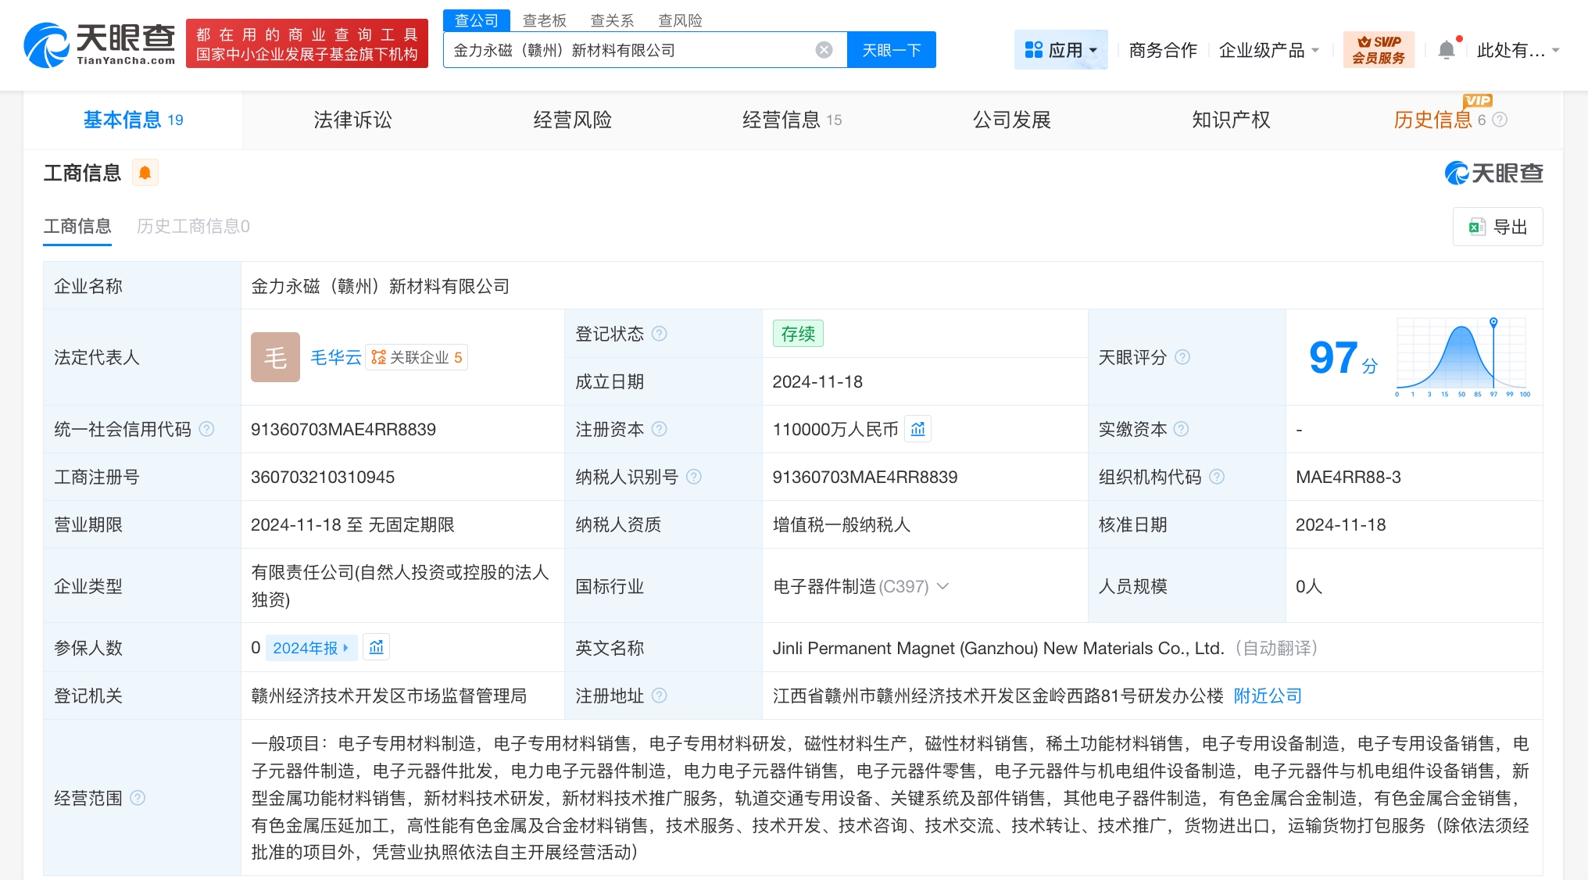Click the Excel export icon beside 导出
Image resolution: width=1588 pixels, height=880 pixels.
coord(1477,226)
